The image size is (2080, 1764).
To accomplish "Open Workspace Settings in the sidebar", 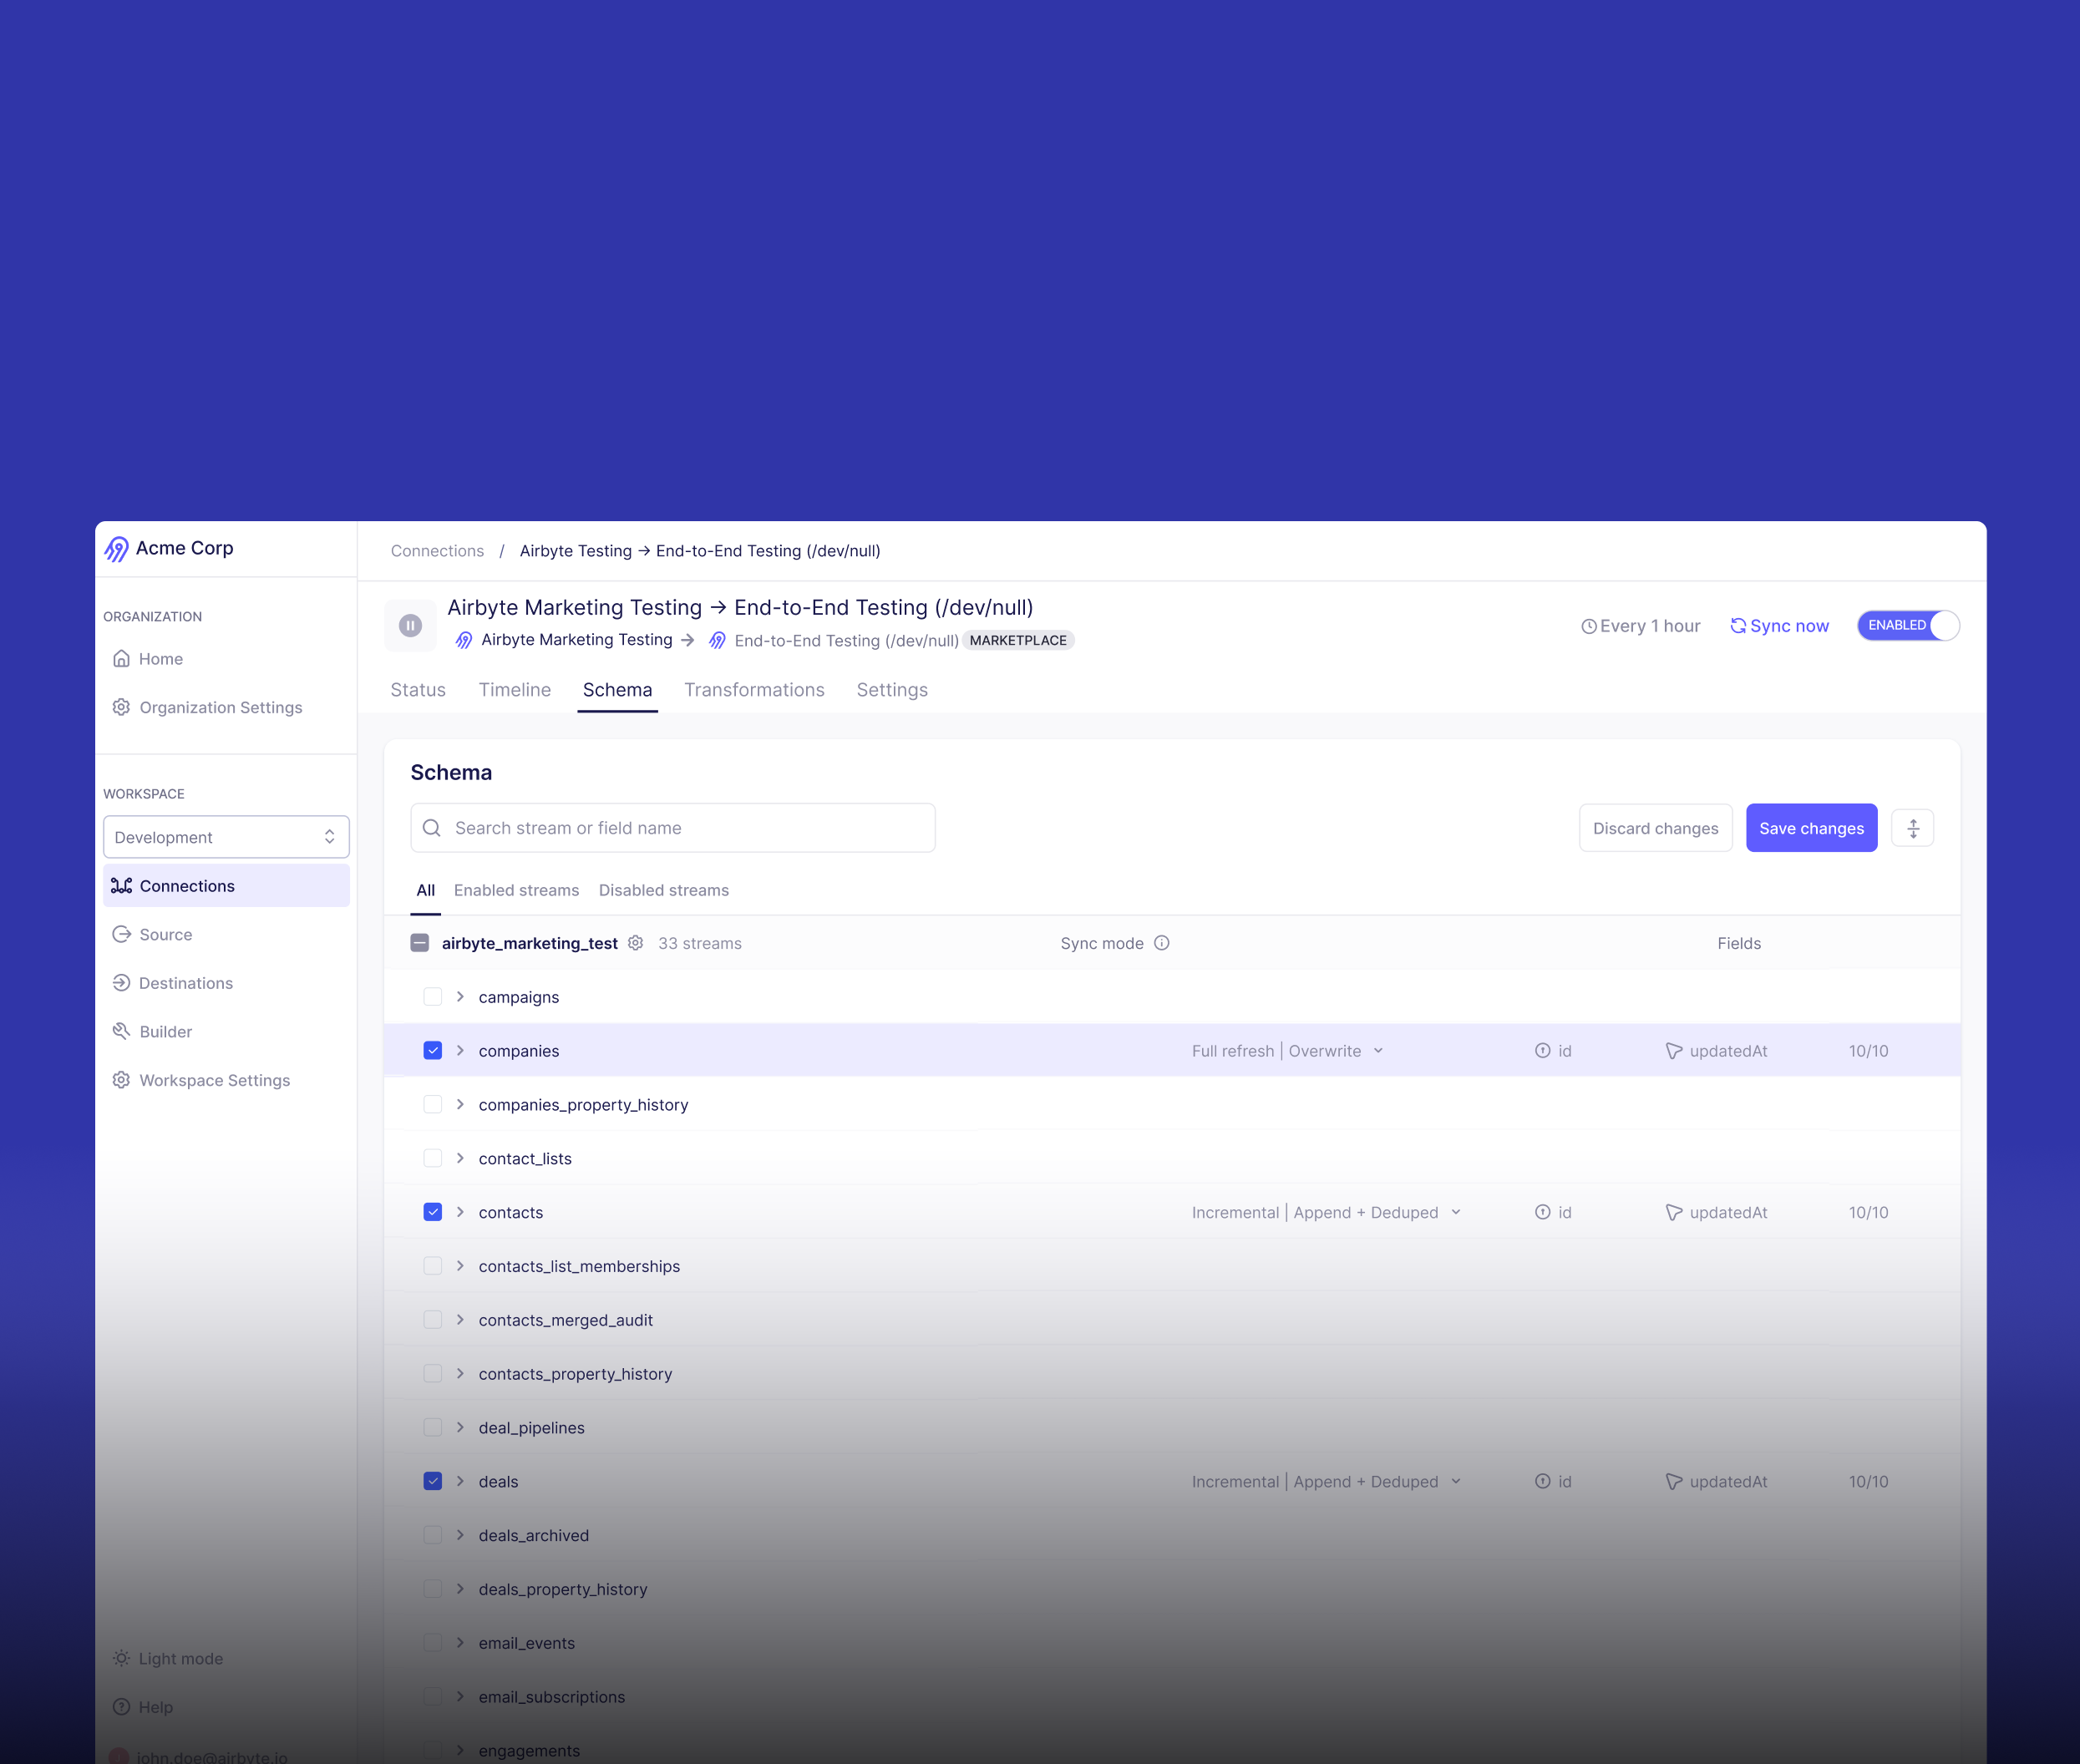I will [x=214, y=1080].
